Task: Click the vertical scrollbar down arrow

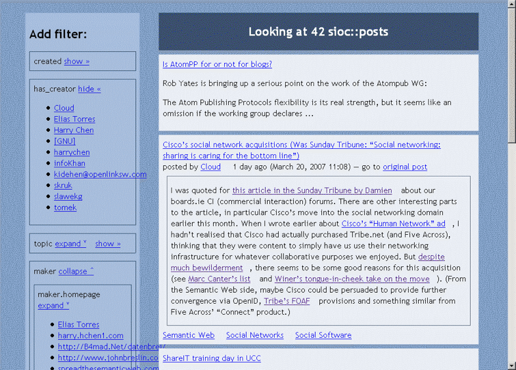Action: coord(511,364)
